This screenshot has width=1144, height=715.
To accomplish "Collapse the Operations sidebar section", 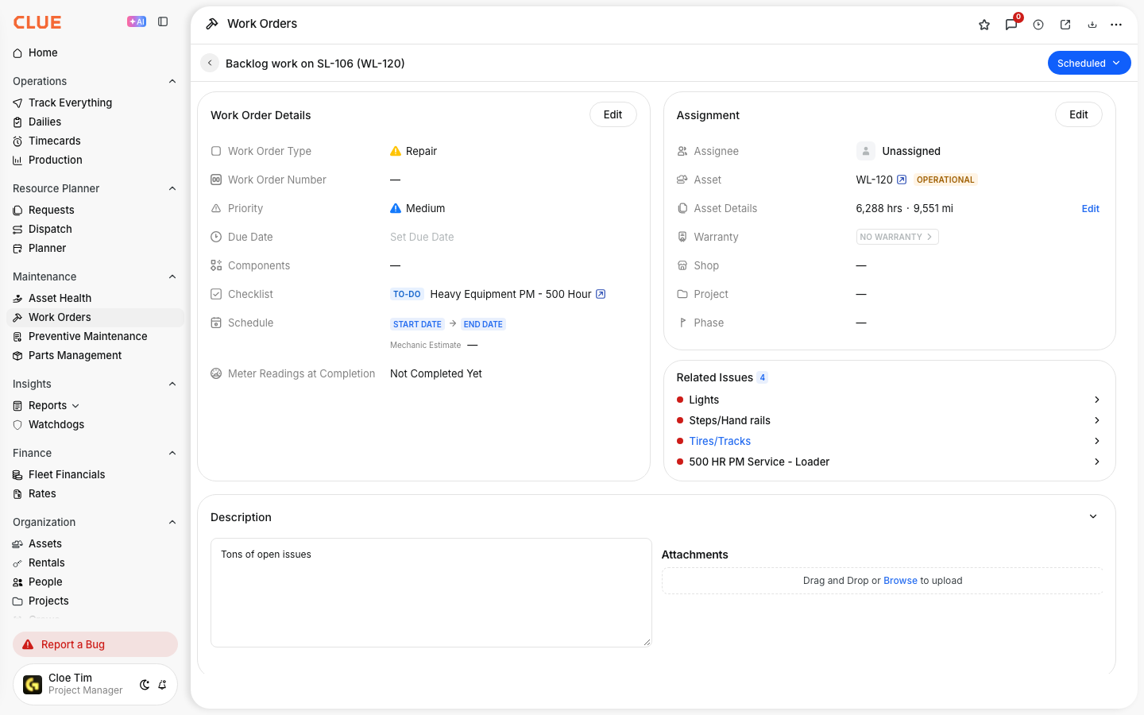I will [x=172, y=81].
